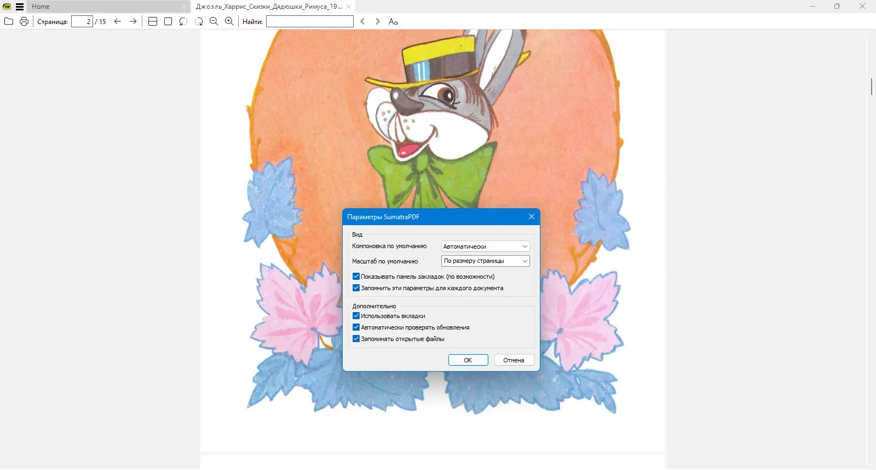Click the Отмена button
This screenshot has width=876, height=470.
click(x=514, y=360)
